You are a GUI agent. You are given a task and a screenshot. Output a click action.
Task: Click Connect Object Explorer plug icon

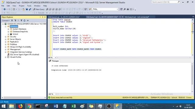point(12,21)
